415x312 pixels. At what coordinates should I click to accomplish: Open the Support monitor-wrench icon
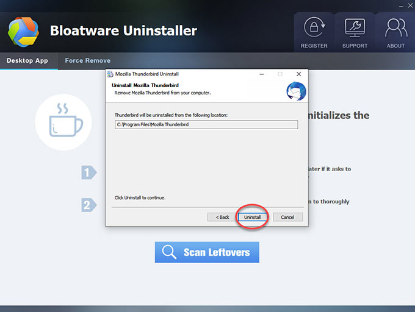click(355, 28)
